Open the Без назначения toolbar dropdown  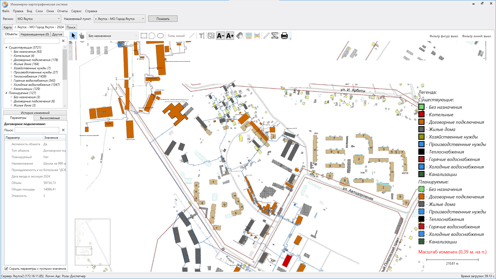pyautogui.click(x=113, y=36)
